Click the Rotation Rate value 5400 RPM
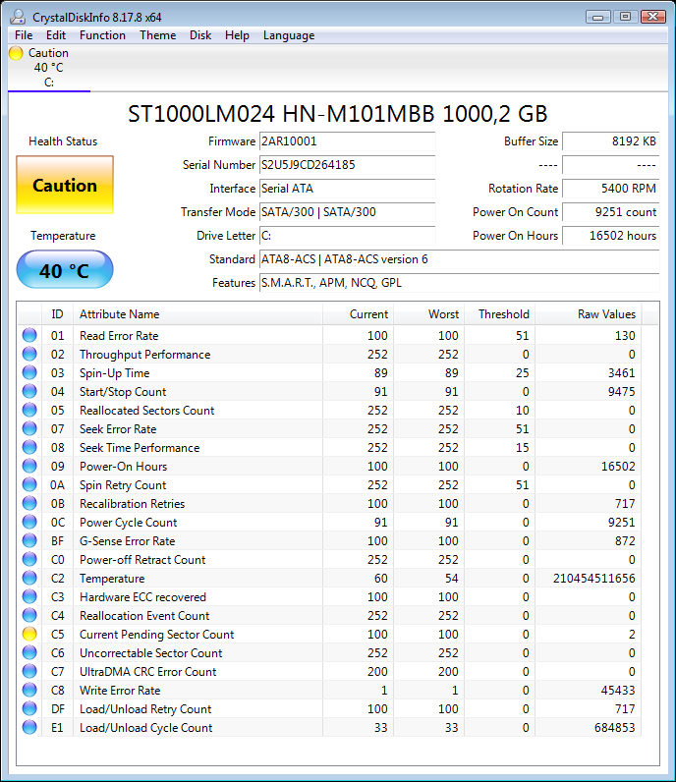676x782 pixels. [610, 189]
